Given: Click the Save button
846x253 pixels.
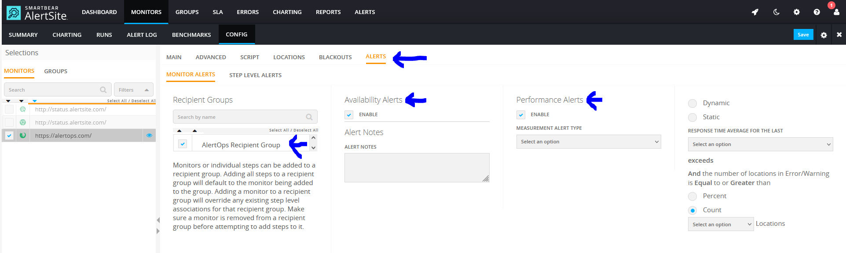Looking at the screenshot, I should [803, 35].
